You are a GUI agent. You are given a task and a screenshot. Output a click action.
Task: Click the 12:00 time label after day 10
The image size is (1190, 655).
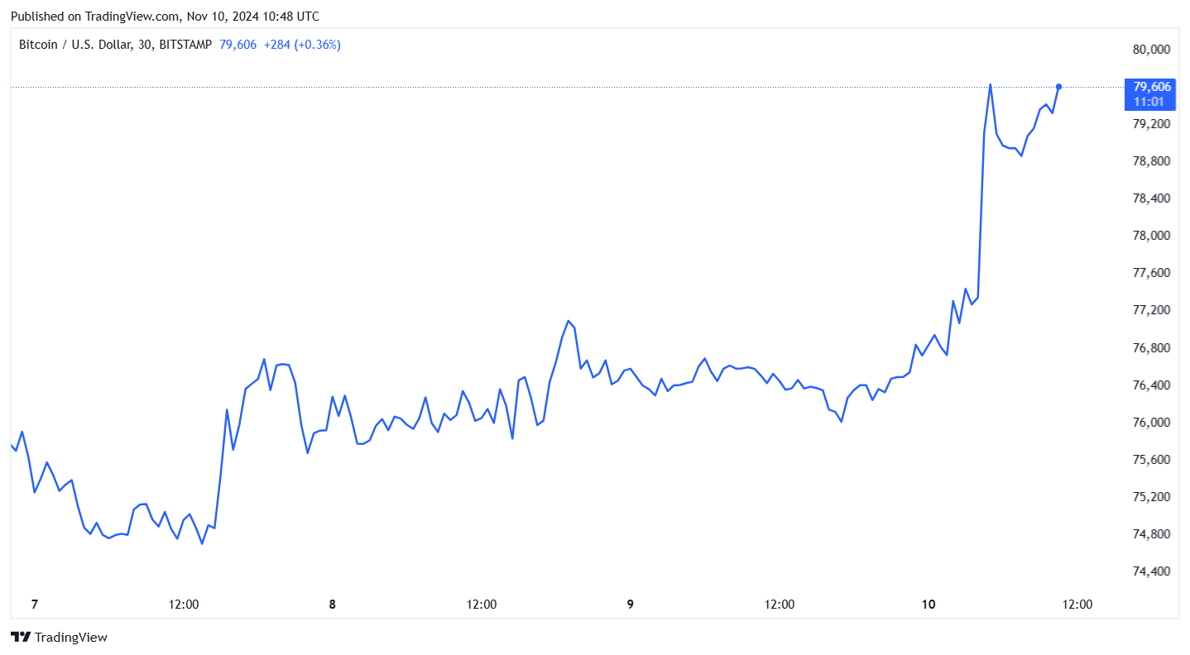coord(1077,605)
